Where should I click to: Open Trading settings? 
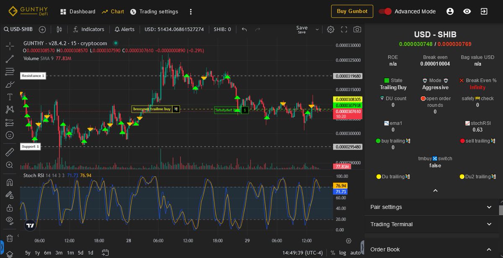(154, 11)
